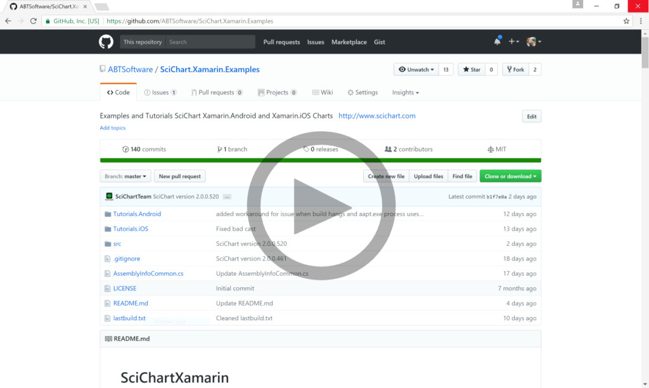Screen dimensions: 649x388
Task: Open Marketplace in the top navigation
Action: coord(349,42)
